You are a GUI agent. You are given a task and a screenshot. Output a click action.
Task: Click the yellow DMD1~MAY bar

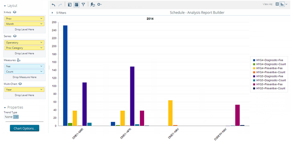[170, 113]
